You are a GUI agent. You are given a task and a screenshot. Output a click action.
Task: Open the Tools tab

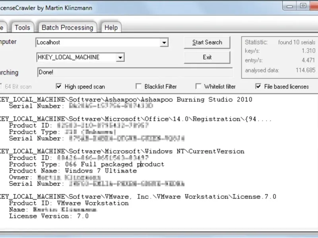22,27
